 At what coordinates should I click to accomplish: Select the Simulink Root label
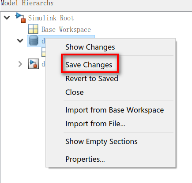(51, 18)
